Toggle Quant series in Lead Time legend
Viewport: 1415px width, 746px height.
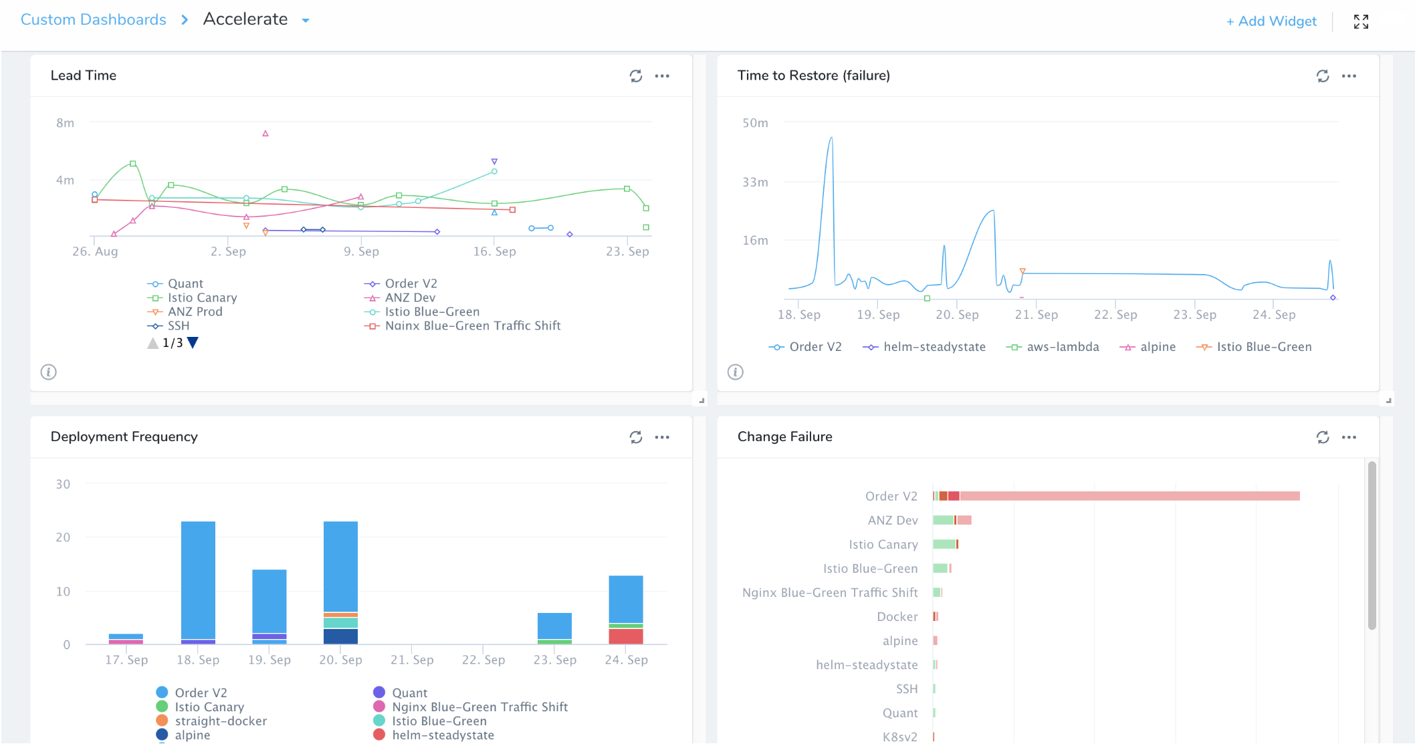click(175, 283)
